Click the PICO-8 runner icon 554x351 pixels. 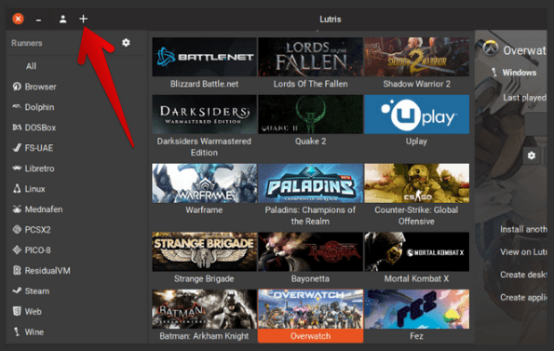coord(17,250)
